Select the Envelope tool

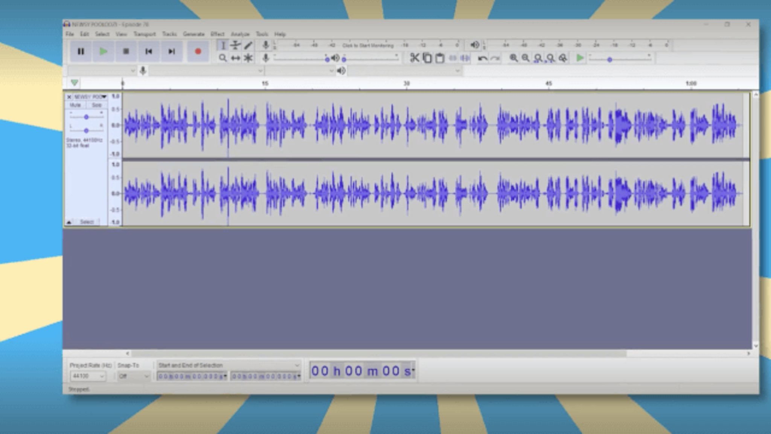pyautogui.click(x=236, y=46)
